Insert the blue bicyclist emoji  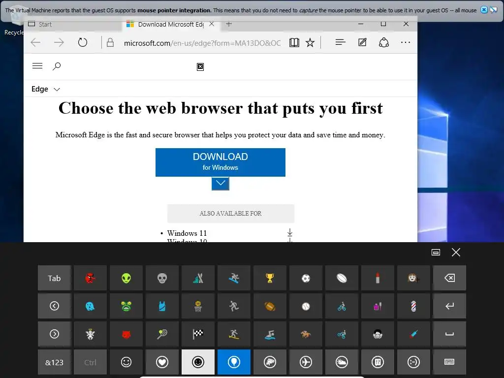click(342, 306)
